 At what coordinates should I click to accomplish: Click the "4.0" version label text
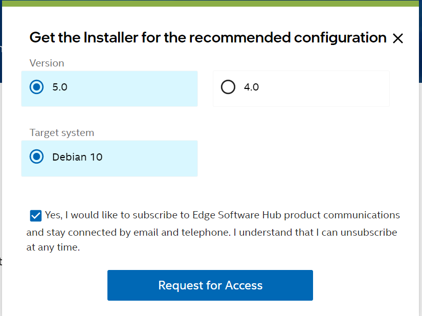251,87
